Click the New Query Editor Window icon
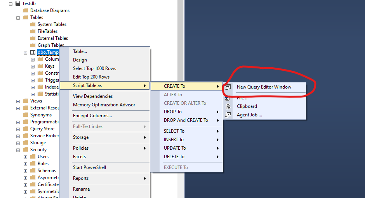Image resolution: width=365 pixels, height=198 pixels. [228, 87]
